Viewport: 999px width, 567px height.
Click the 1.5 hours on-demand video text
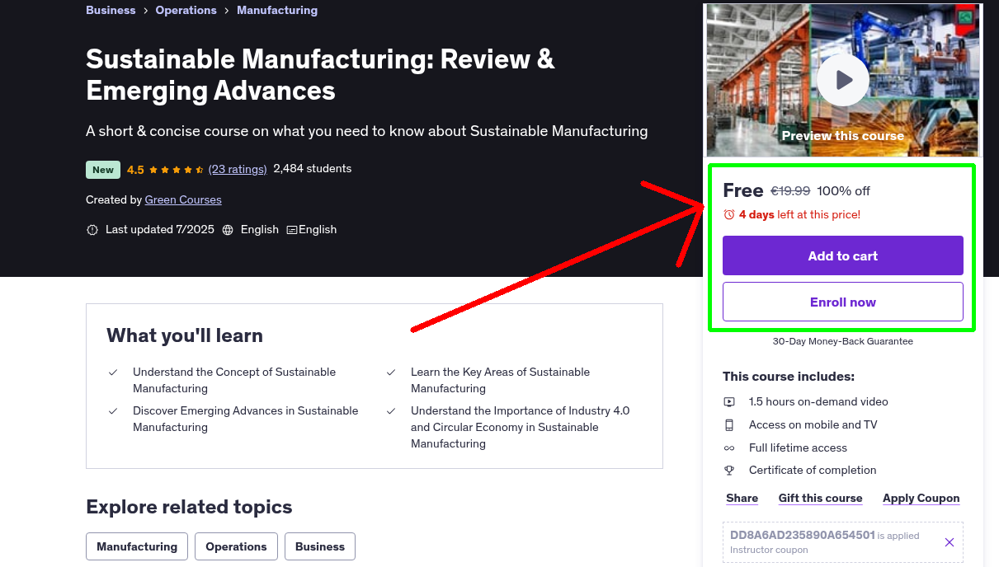click(x=818, y=401)
